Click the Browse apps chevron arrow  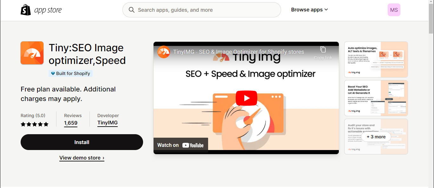click(x=326, y=10)
